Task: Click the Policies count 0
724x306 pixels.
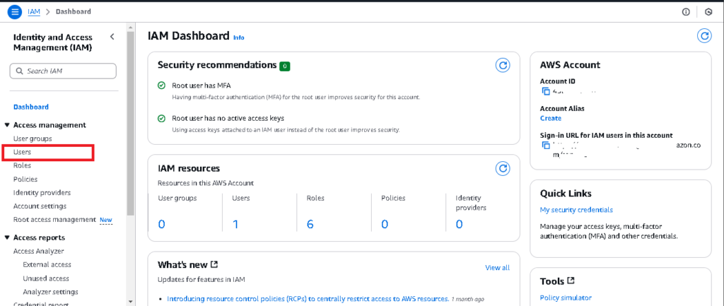Action: click(x=385, y=224)
